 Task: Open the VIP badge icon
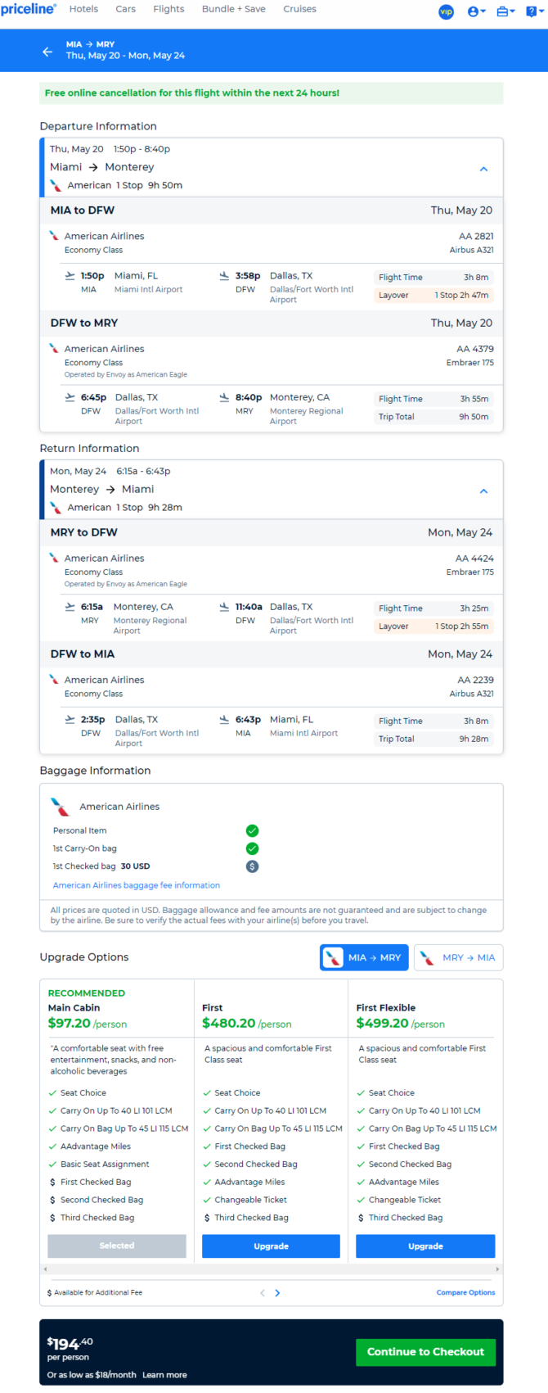click(447, 11)
